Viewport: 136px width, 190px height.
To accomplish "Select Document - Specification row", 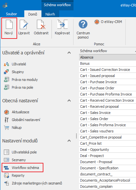I will [108, 168].
